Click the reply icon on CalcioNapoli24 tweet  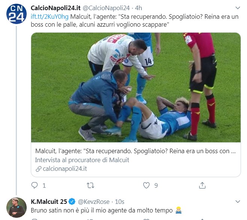pos(35,185)
